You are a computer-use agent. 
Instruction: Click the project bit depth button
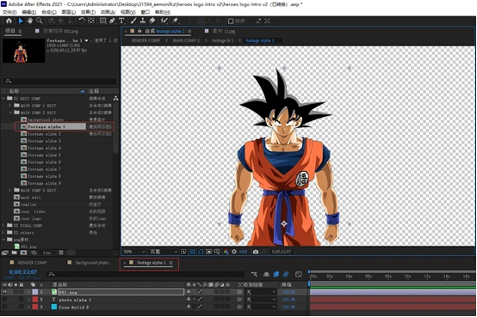46,253
